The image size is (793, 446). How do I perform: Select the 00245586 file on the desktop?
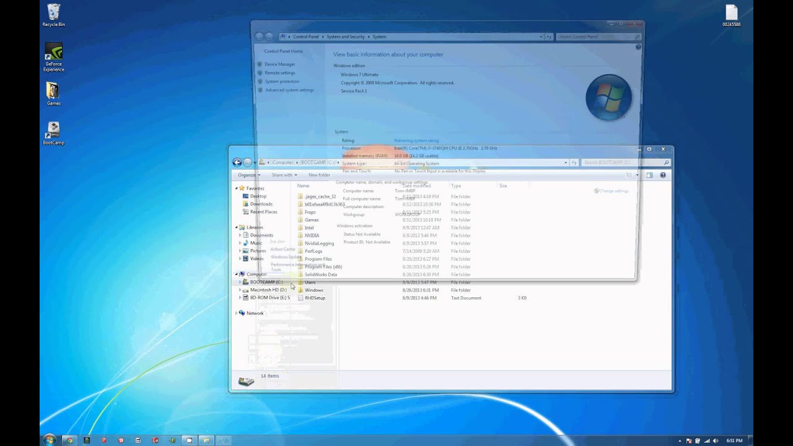click(x=731, y=15)
